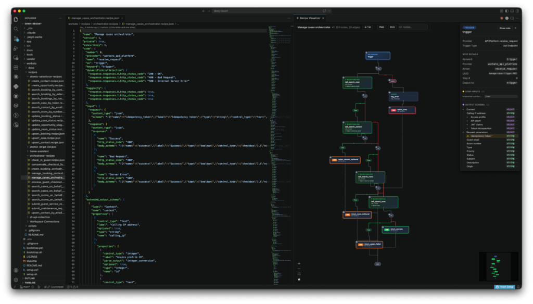Viewport: 533px width, 304px height.
Task: Toggle the panel layout icon in title bar
Action: click(512, 11)
